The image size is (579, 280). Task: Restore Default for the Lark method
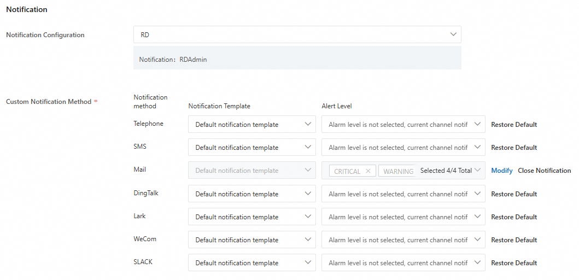pyautogui.click(x=514, y=217)
